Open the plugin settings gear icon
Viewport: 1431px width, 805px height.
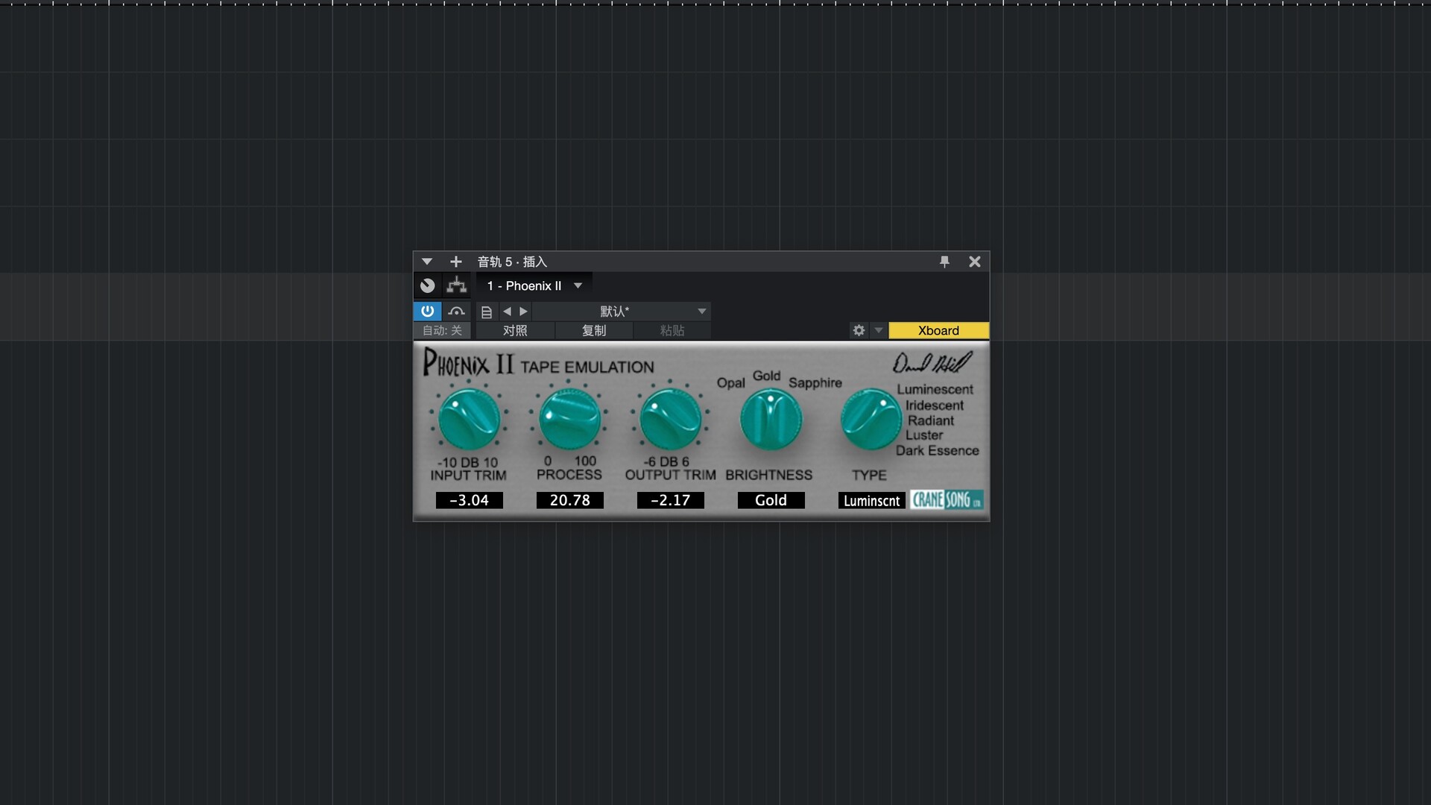click(859, 330)
